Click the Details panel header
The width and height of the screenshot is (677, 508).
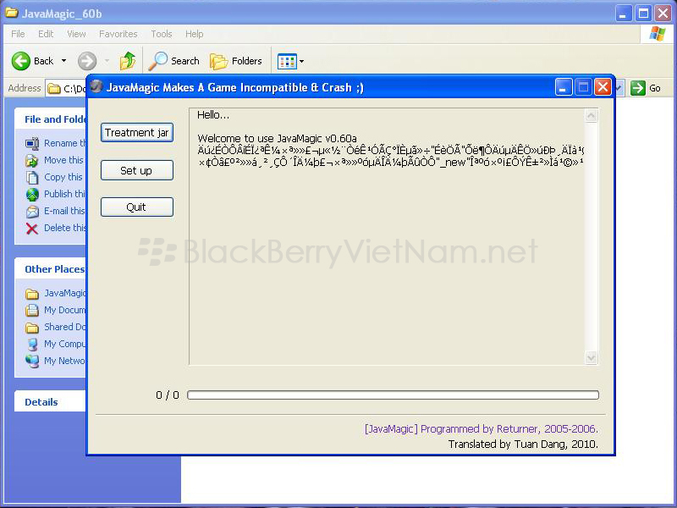(x=50, y=401)
